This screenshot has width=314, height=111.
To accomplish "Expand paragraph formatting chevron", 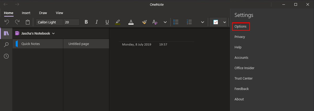I will [x=202, y=22].
